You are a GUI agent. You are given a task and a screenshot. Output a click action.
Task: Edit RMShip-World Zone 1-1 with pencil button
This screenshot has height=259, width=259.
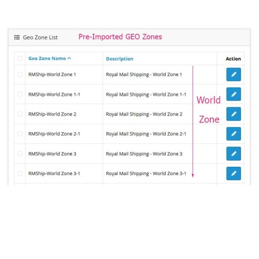click(x=234, y=94)
